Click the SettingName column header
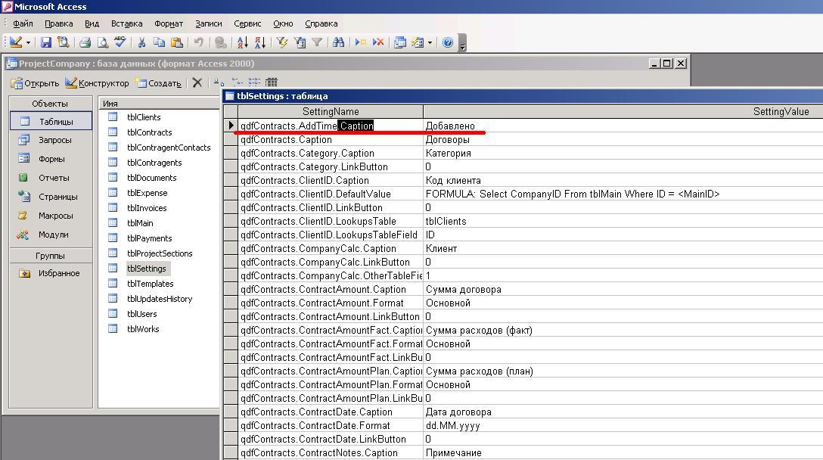The width and height of the screenshot is (823, 460). click(331, 111)
